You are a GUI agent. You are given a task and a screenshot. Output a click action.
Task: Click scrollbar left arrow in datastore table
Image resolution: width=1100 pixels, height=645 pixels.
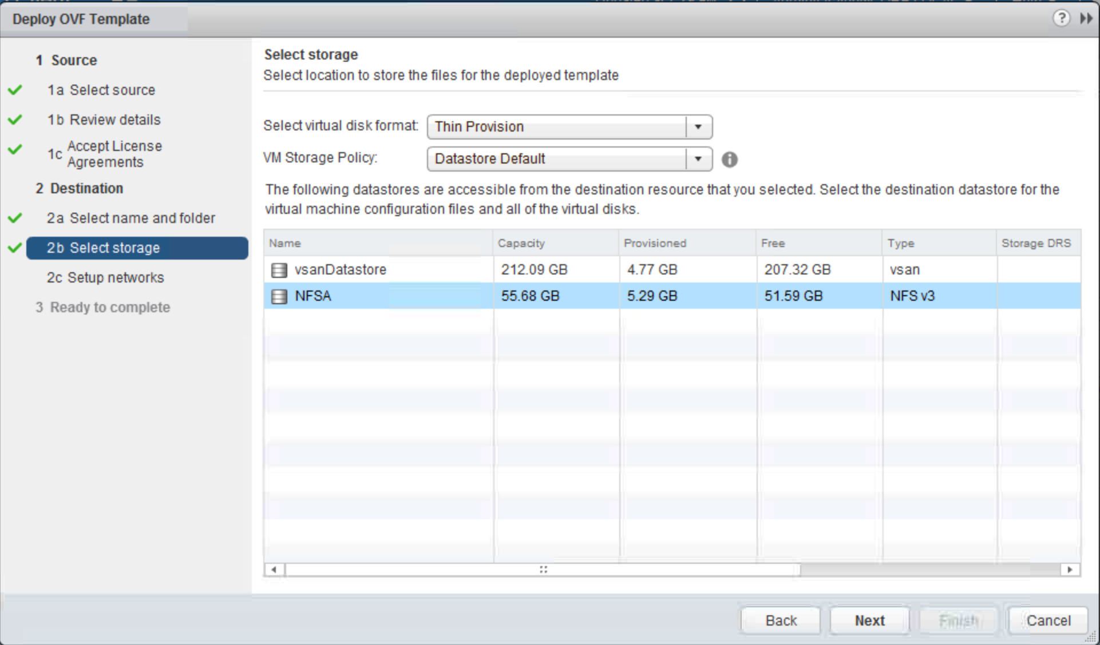point(274,570)
